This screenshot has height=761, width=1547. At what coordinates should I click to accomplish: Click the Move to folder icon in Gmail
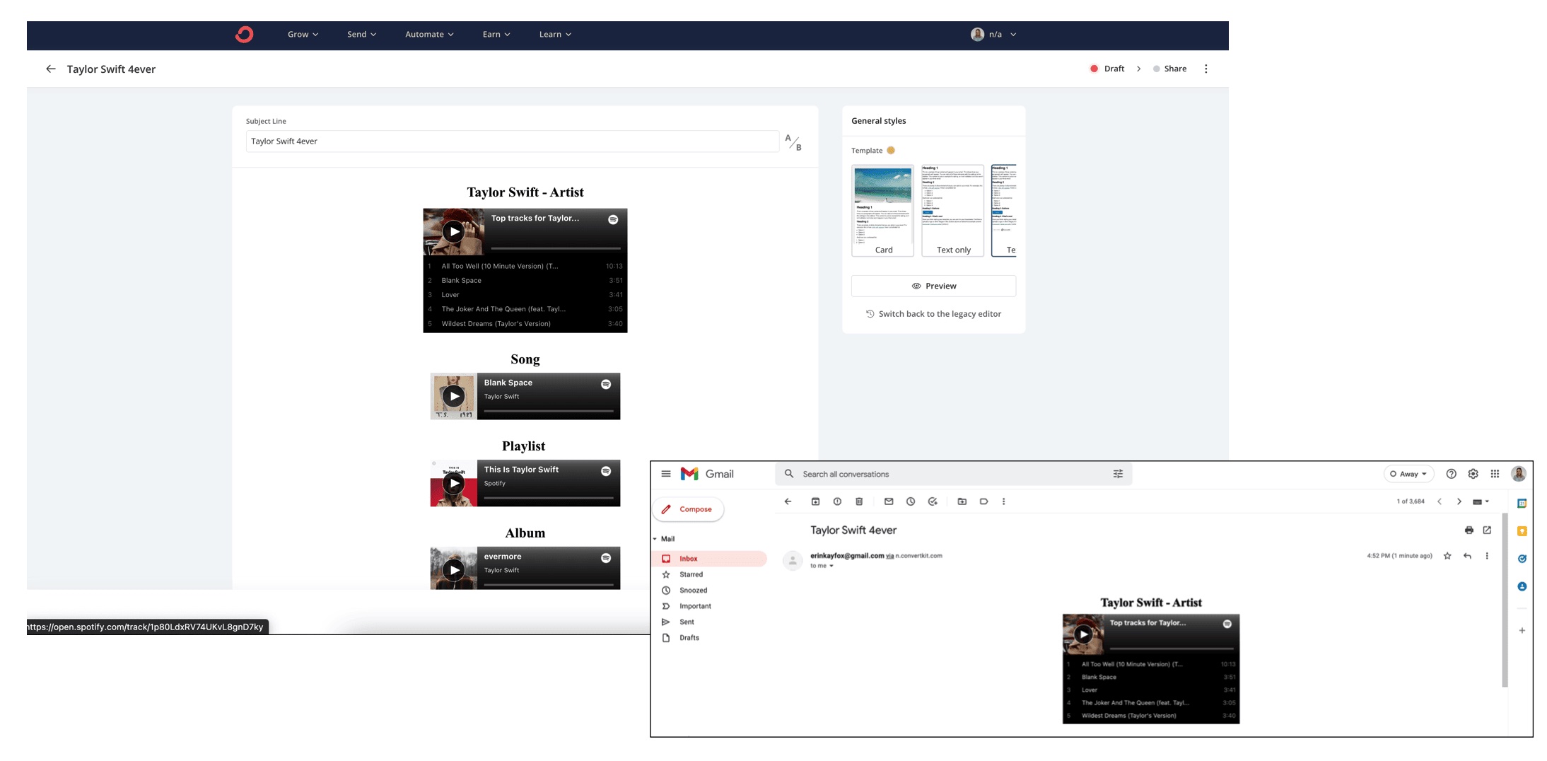click(962, 501)
